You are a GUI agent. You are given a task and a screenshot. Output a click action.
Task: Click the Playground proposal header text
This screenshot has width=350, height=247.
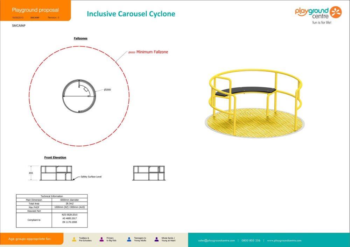(35, 10)
